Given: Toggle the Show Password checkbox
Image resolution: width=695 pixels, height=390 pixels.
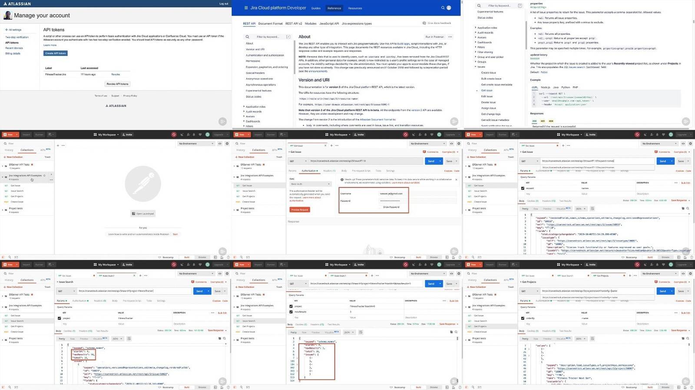Looking at the screenshot, I should pyautogui.click(x=381, y=207).
